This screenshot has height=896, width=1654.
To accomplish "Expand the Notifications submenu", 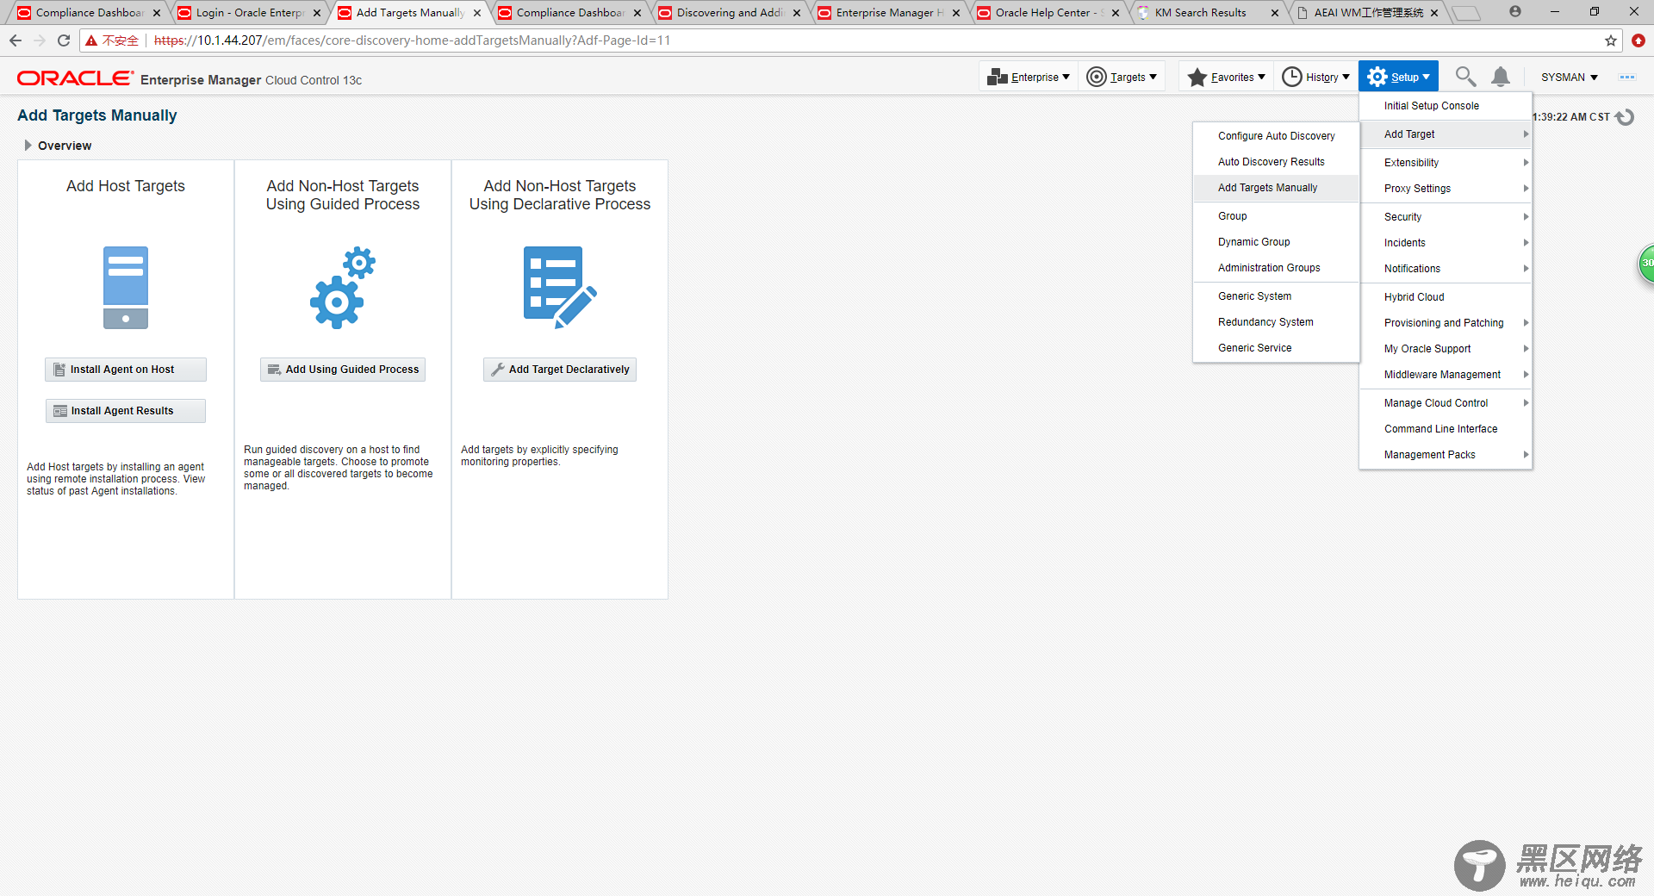I will pyautogui.click(x=1446, y=269).
